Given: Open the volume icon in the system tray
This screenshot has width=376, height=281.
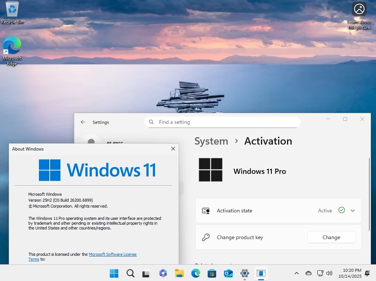Looking at the screenshot, I should (x=329, y=273).
